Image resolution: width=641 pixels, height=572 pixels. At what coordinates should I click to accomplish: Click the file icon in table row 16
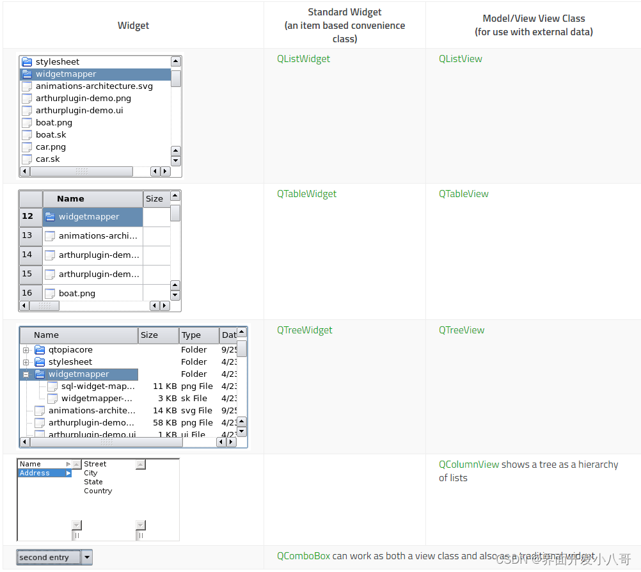(50, 294)
